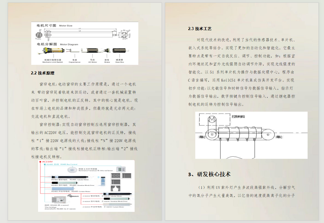Select the "电机分解图 Motor Diagram" title
The height and width of the screenshot is (223, 324).
(x=58, y=44)
